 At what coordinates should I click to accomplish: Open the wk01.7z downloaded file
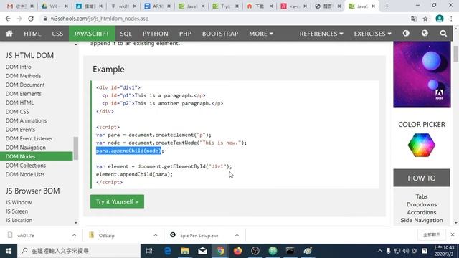point(25,235)
